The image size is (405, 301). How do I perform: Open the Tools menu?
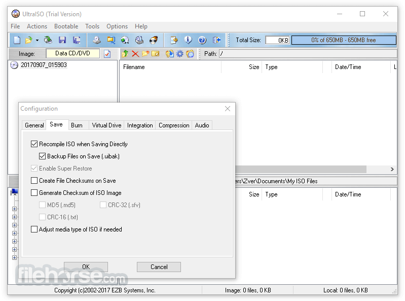(x=92, y=26)
